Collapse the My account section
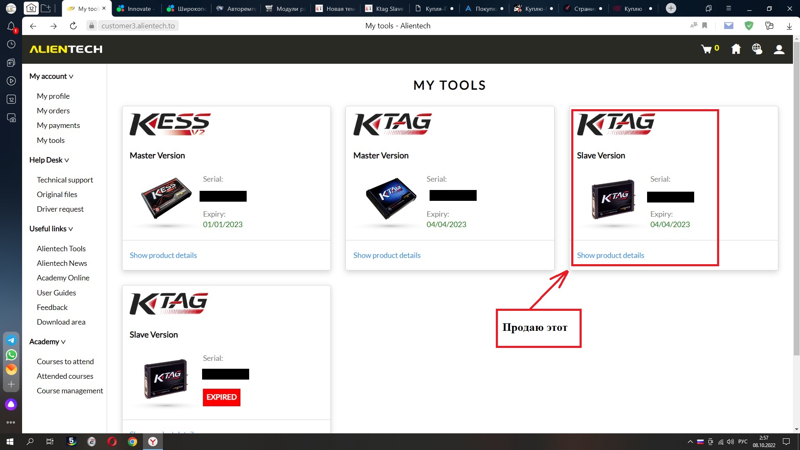Image resolution: width=800 pixels, height=450 pixels. (51, 76)
